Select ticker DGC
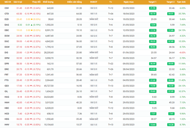The image size is (190, 128). 7,41
